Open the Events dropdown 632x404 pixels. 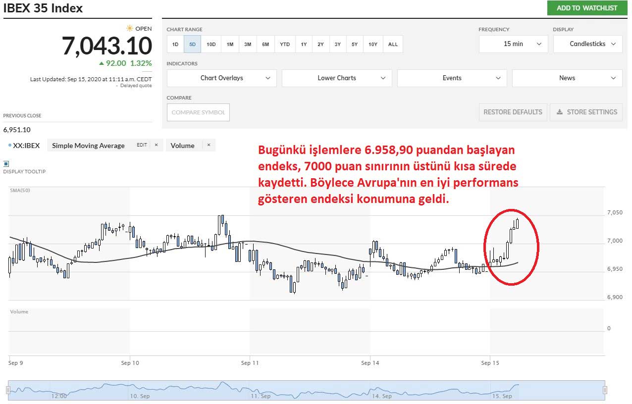452,78
